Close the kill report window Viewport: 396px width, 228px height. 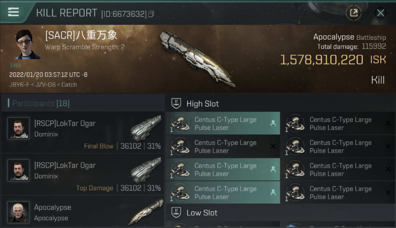pyautogui.click(x=380, y=13)
